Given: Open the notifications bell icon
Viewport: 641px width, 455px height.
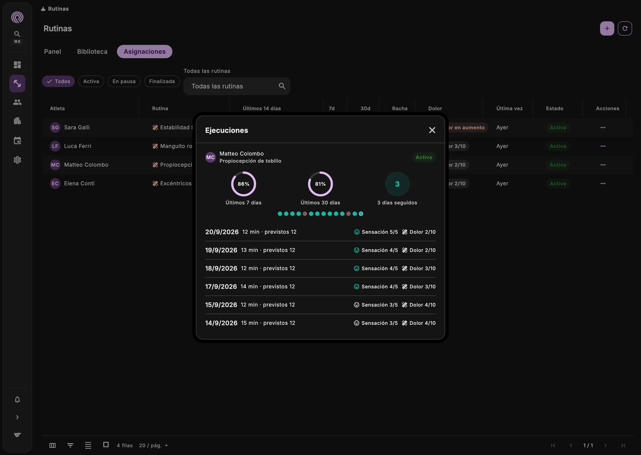Looking at the screenshot, I should coord(17,400).
